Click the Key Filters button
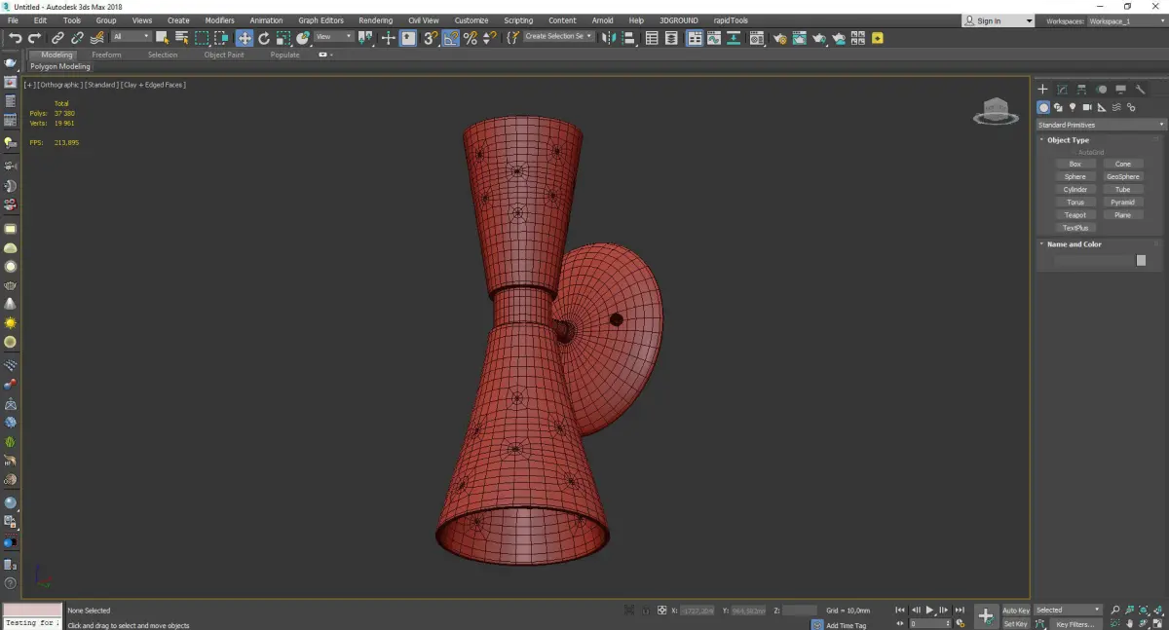1169x630 pixels. point(1075,623)
